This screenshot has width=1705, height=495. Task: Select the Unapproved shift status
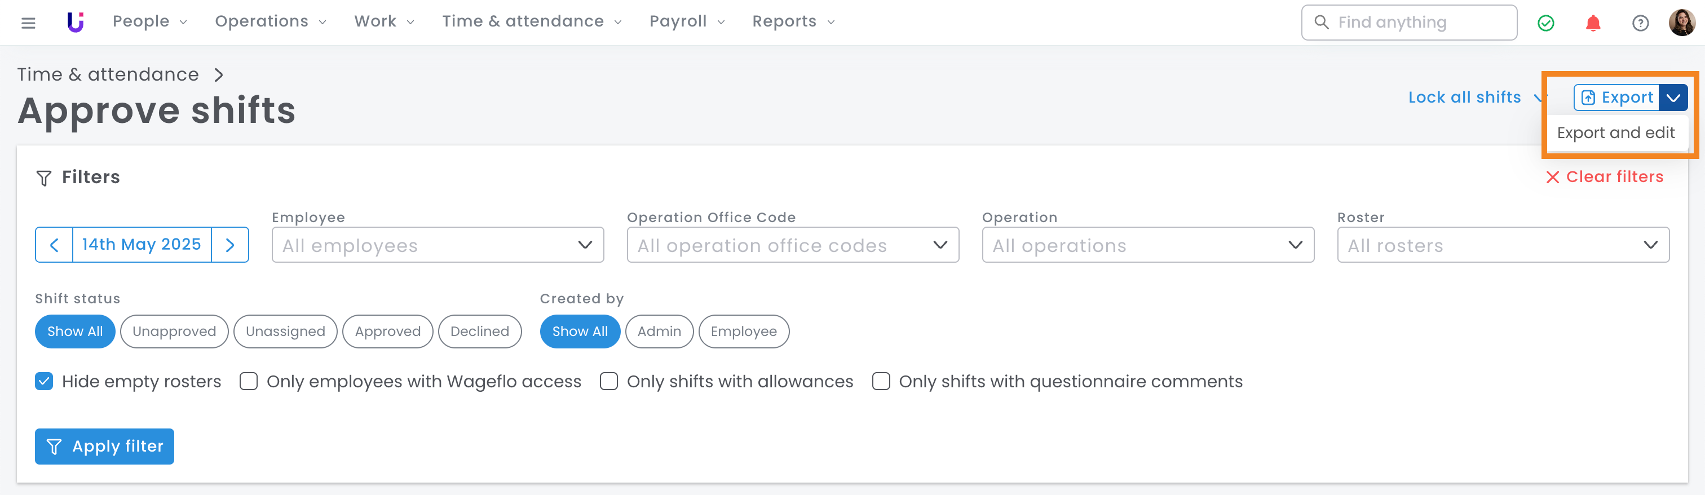coord(174,332)
